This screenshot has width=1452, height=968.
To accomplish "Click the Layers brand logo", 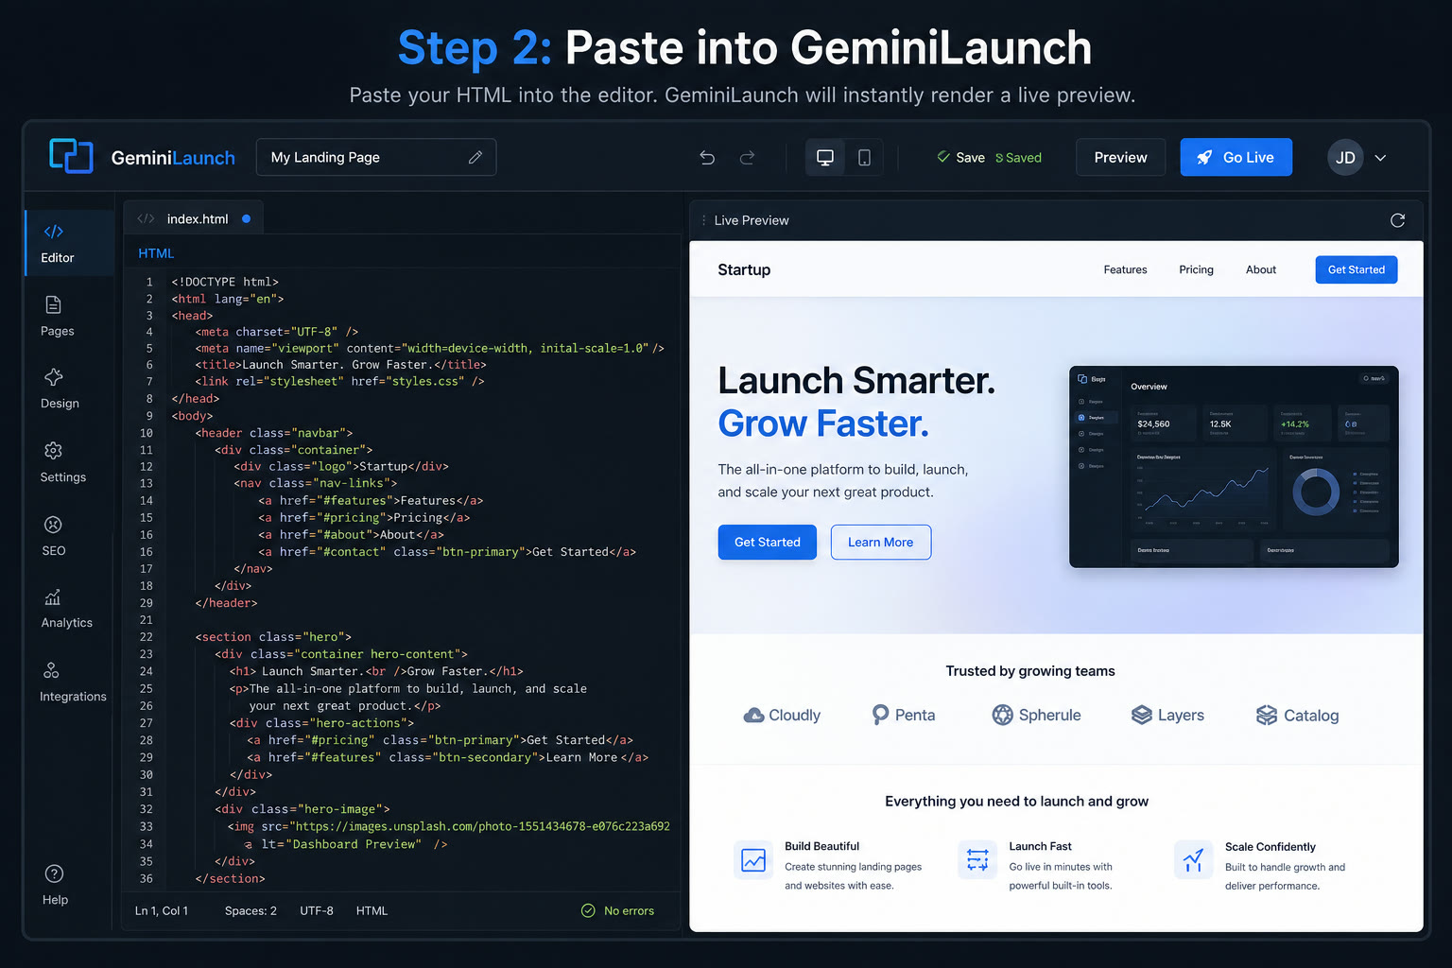I will pos(1167,715).
